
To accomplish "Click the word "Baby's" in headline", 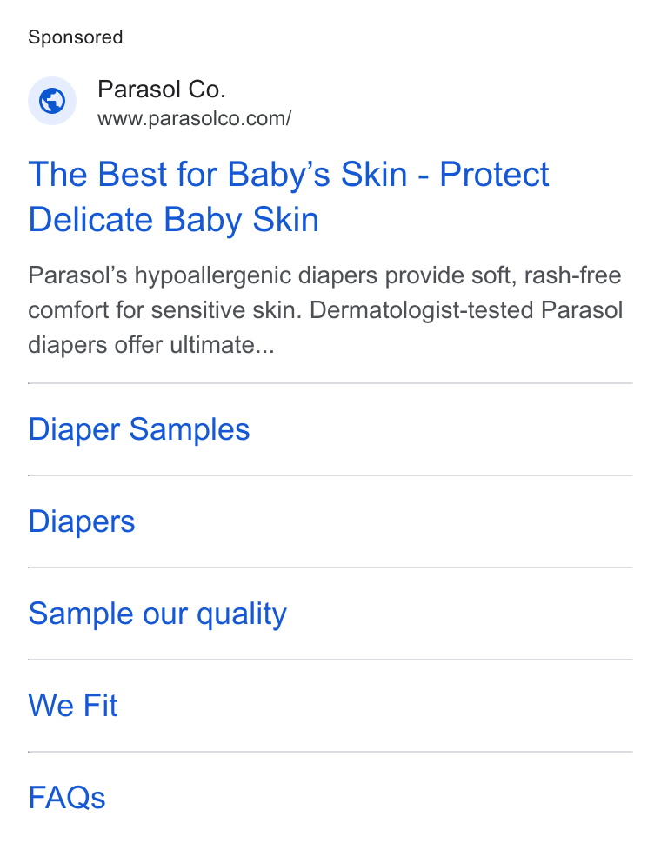I will [278, 175].
